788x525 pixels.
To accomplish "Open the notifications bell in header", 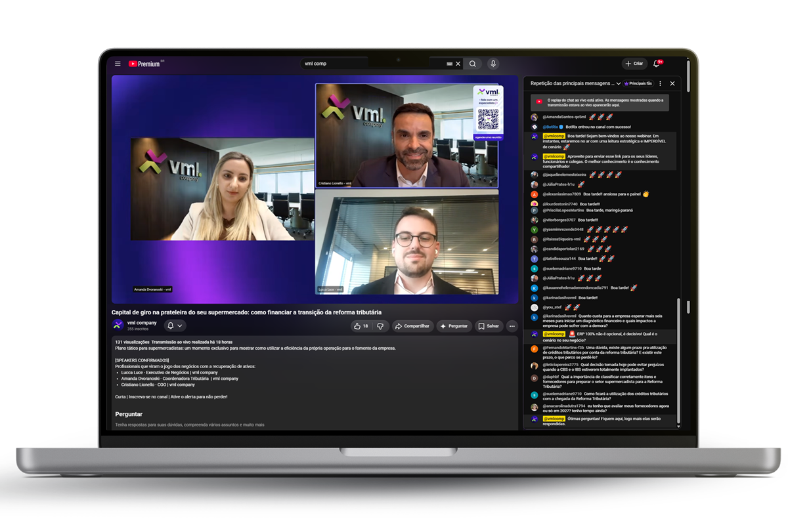I will click(657, 64).
